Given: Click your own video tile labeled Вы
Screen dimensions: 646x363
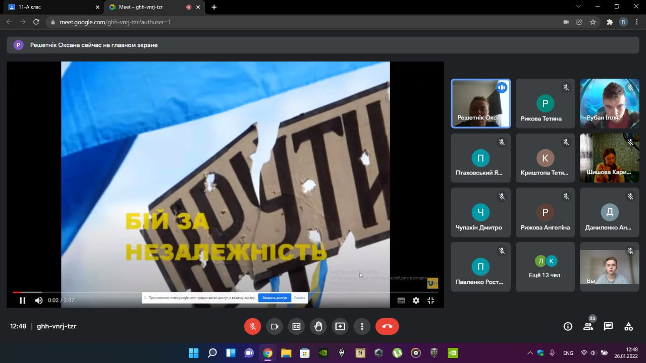Looking at the screenshot, I should pyautogui.click(x=610, y=267).
